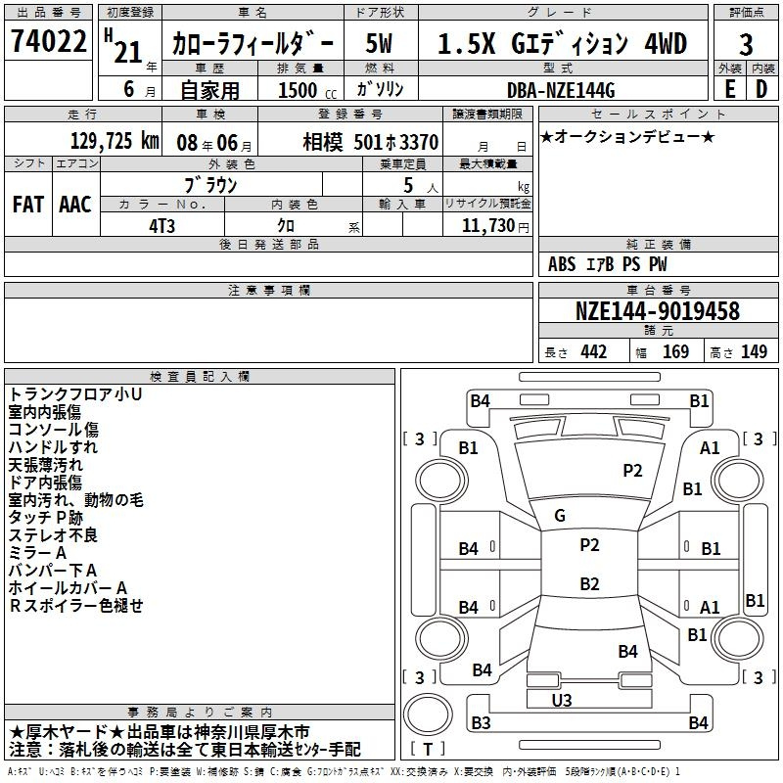
Task: Click the color number 4T3
Action: [x=162, y=225]
